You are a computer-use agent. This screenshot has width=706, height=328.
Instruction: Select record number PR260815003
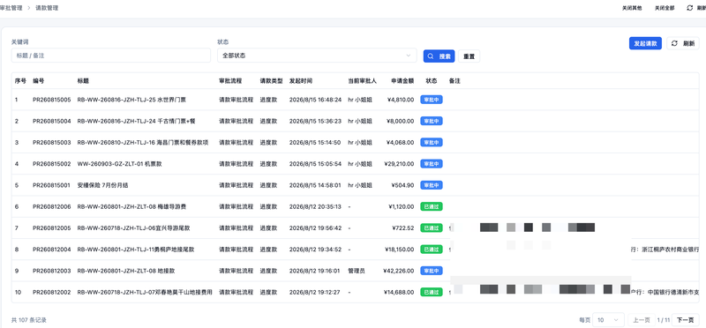point(52,142)
